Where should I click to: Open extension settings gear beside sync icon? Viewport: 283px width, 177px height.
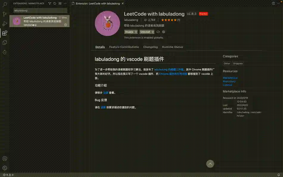(x=164, y=32)
